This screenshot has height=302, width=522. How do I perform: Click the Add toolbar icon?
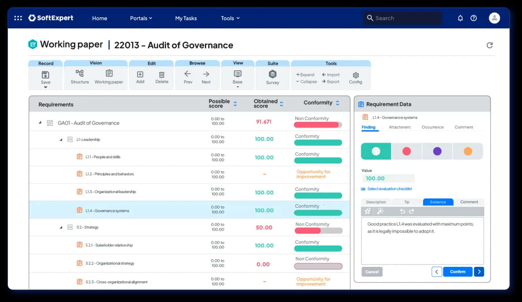pyautogui.click(x=140, y=74)
